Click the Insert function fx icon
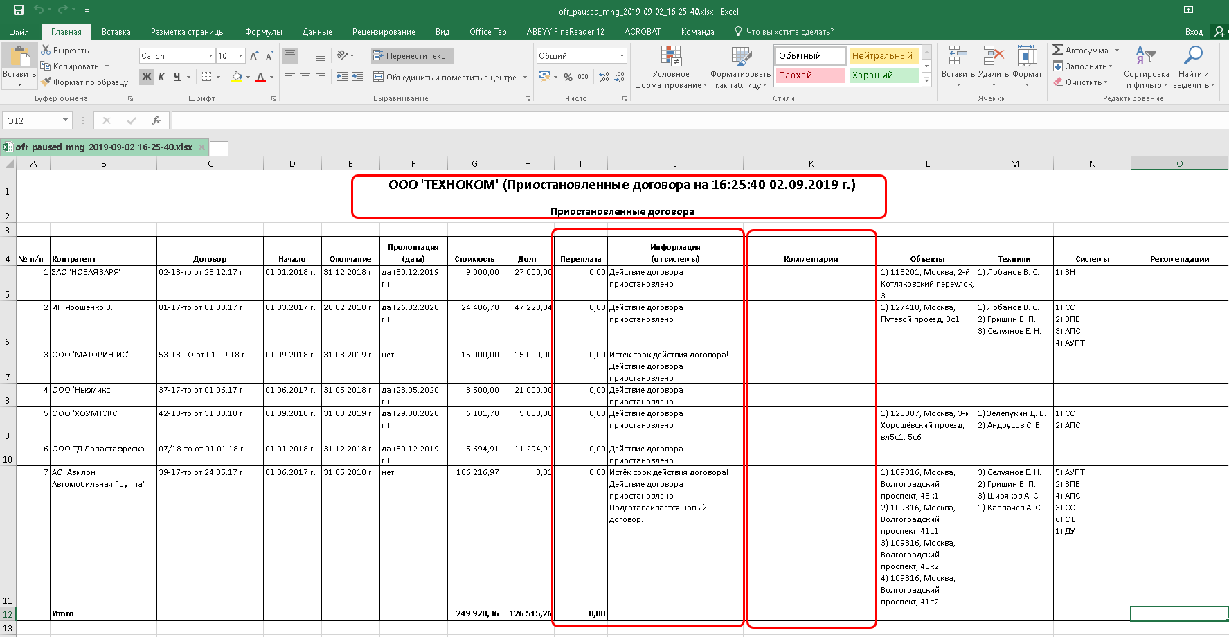The image size is (1229, 637). point(156,120)
